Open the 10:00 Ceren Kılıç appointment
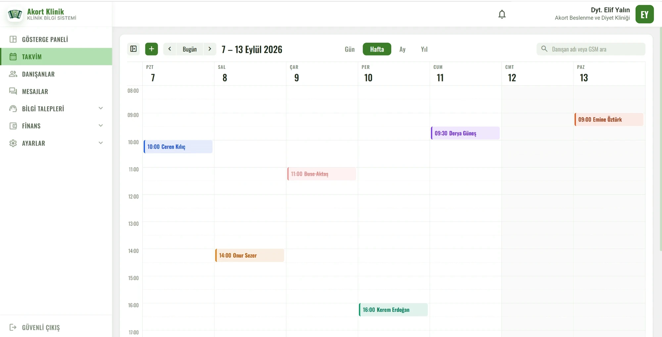662x337 pixels. [178, 147]
